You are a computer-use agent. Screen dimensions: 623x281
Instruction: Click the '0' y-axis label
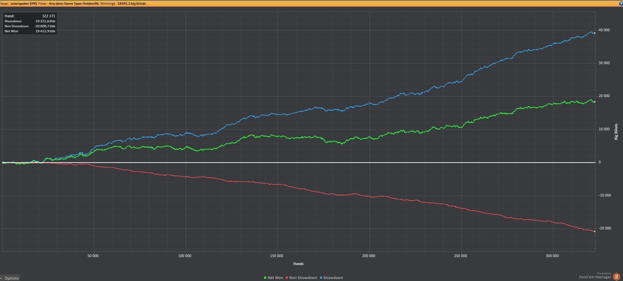coord(600,162)
